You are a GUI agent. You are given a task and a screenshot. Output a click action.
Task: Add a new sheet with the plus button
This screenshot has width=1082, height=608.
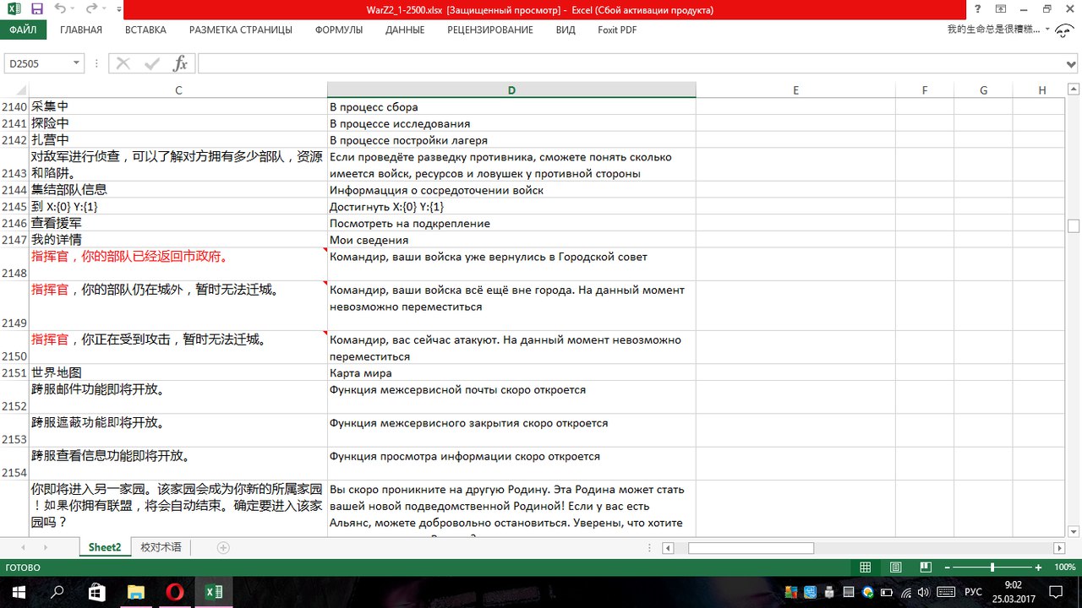click(223, 547)
